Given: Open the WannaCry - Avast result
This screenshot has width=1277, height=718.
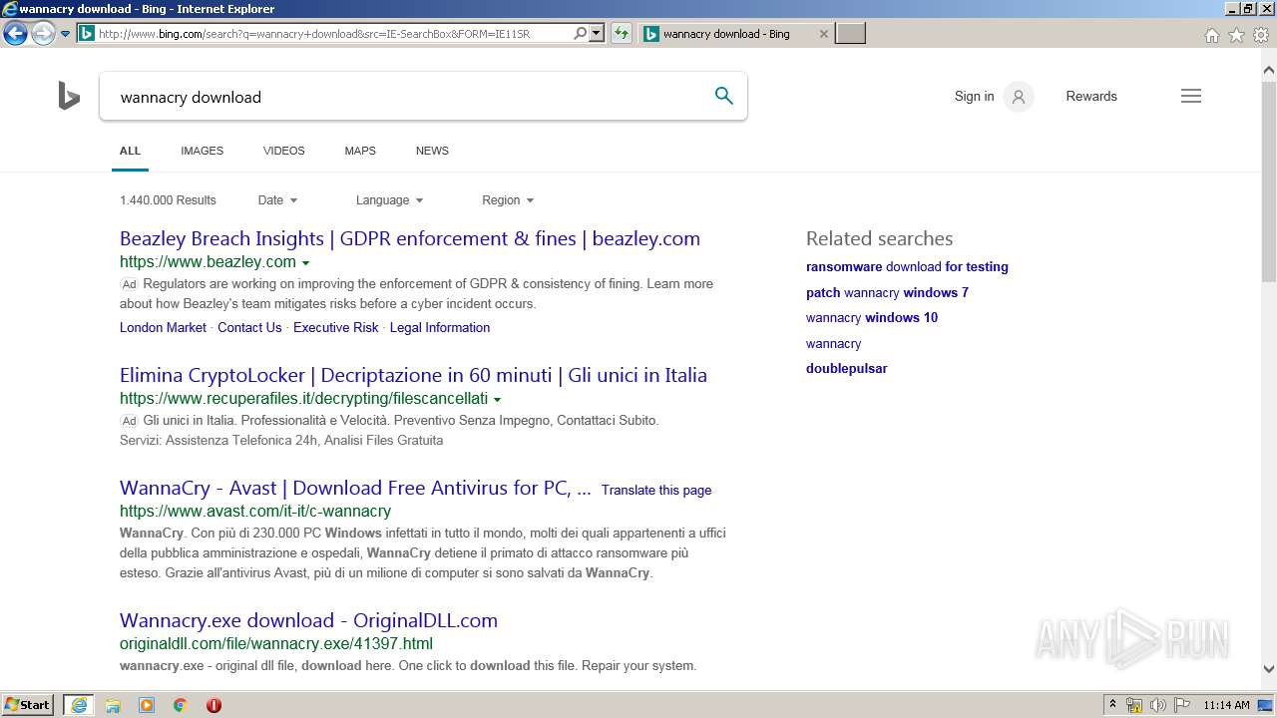Looking at the screenshot, I should [355, 488].
